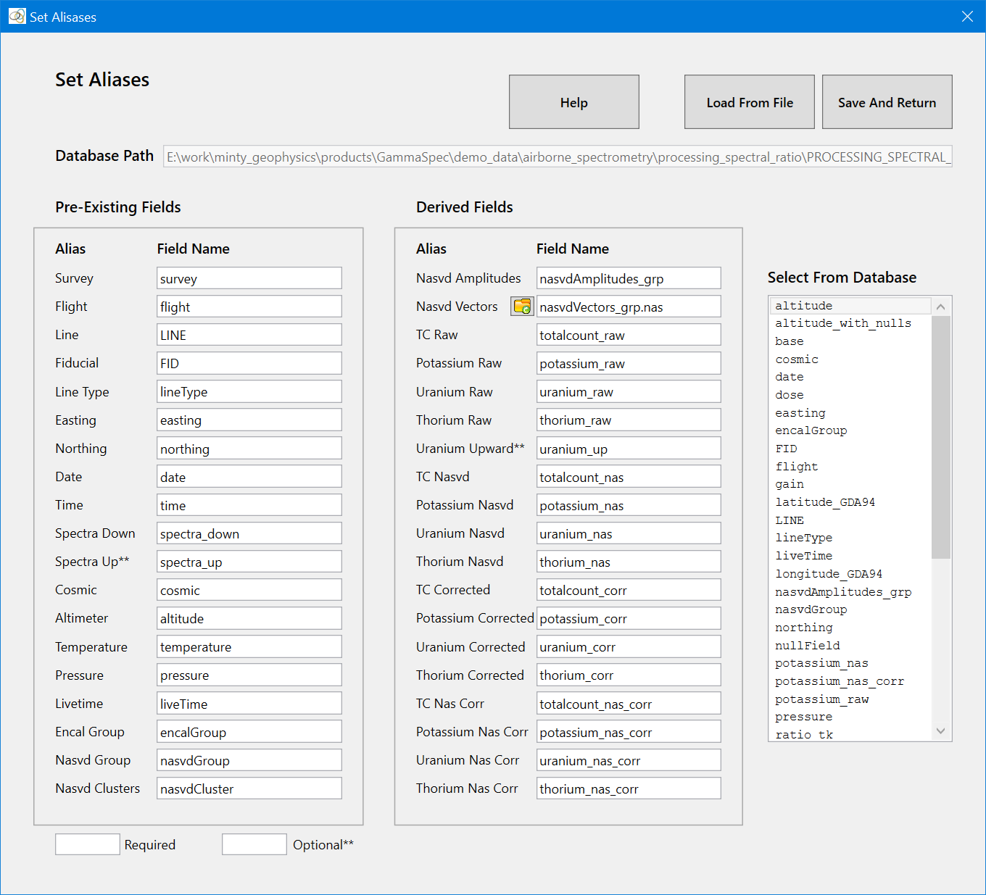Pick latitude_GDA94 from database list
This screenshot has height=895, width=986.
point(824,502)
